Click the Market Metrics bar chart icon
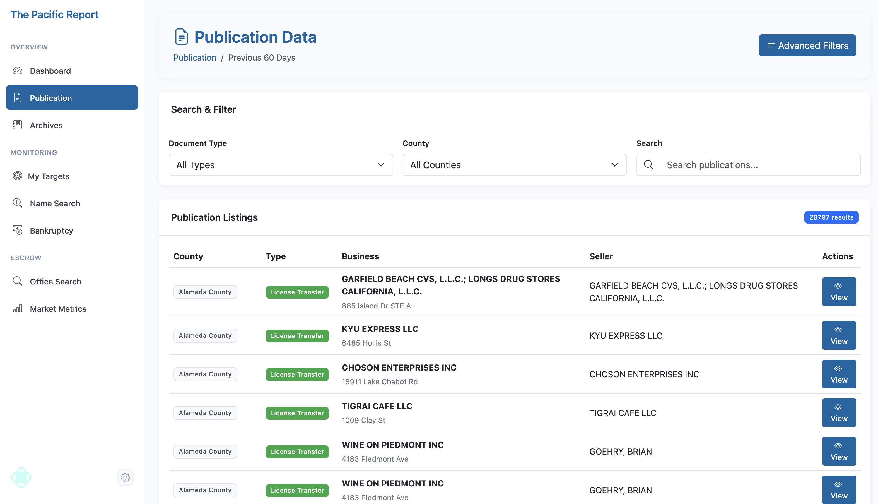 pyautogui.click(x=18, y=308)
